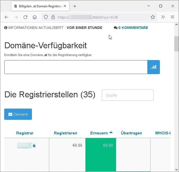
Task: Bookmark this page with the star icon
Action: point(153,17)
